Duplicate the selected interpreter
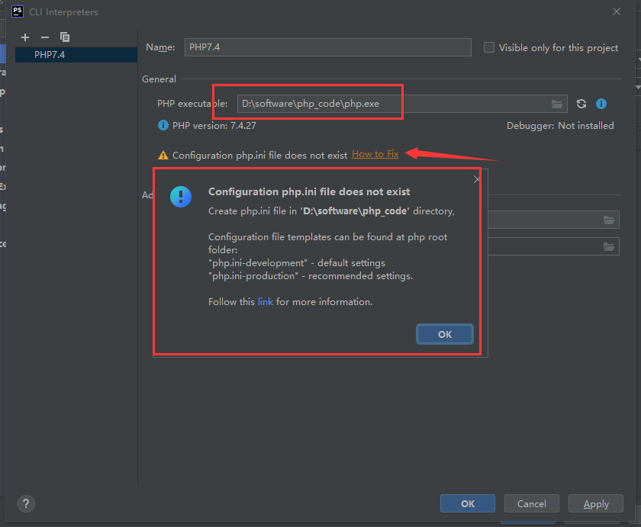 (65, 37)
